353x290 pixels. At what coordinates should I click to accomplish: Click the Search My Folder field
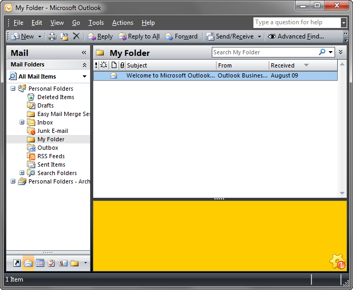263,52
